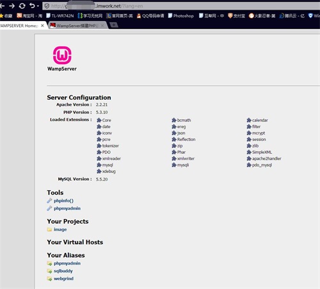Click the session extension name
The height and width of the screenshot is (289, 320).
(x=259, y=140)
